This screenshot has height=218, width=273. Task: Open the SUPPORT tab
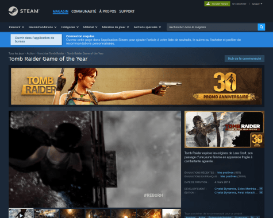pyautogui.click(x=127, y=11)
